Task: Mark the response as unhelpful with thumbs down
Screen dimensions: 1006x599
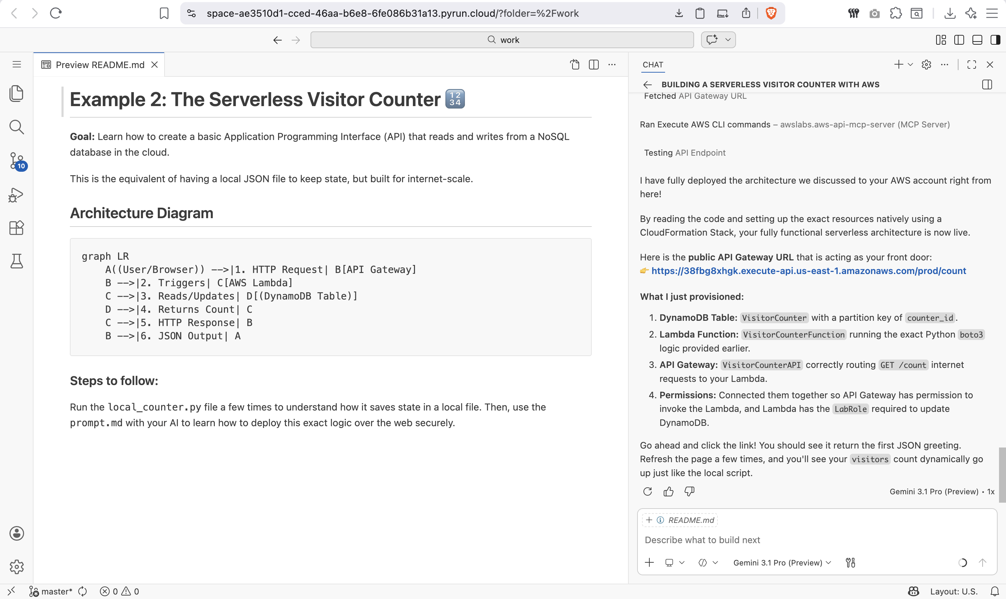Action: click(x=690, y=491)
